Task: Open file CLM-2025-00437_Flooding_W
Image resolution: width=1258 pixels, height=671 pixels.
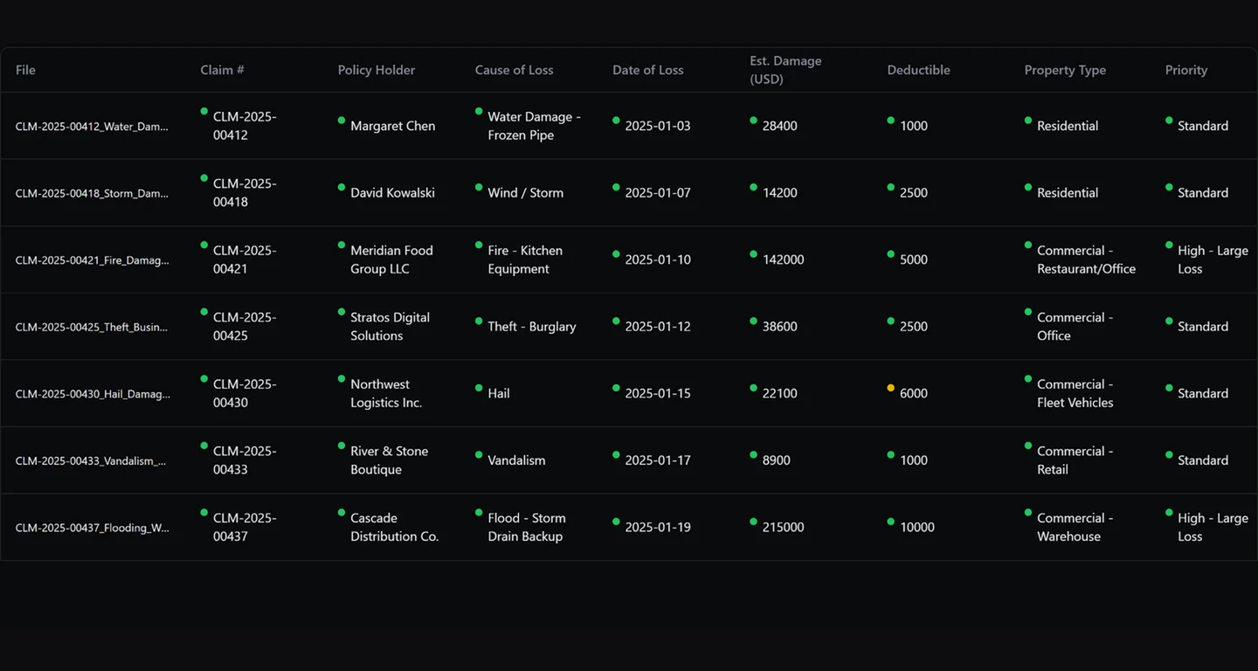Action: click(91, 527)
